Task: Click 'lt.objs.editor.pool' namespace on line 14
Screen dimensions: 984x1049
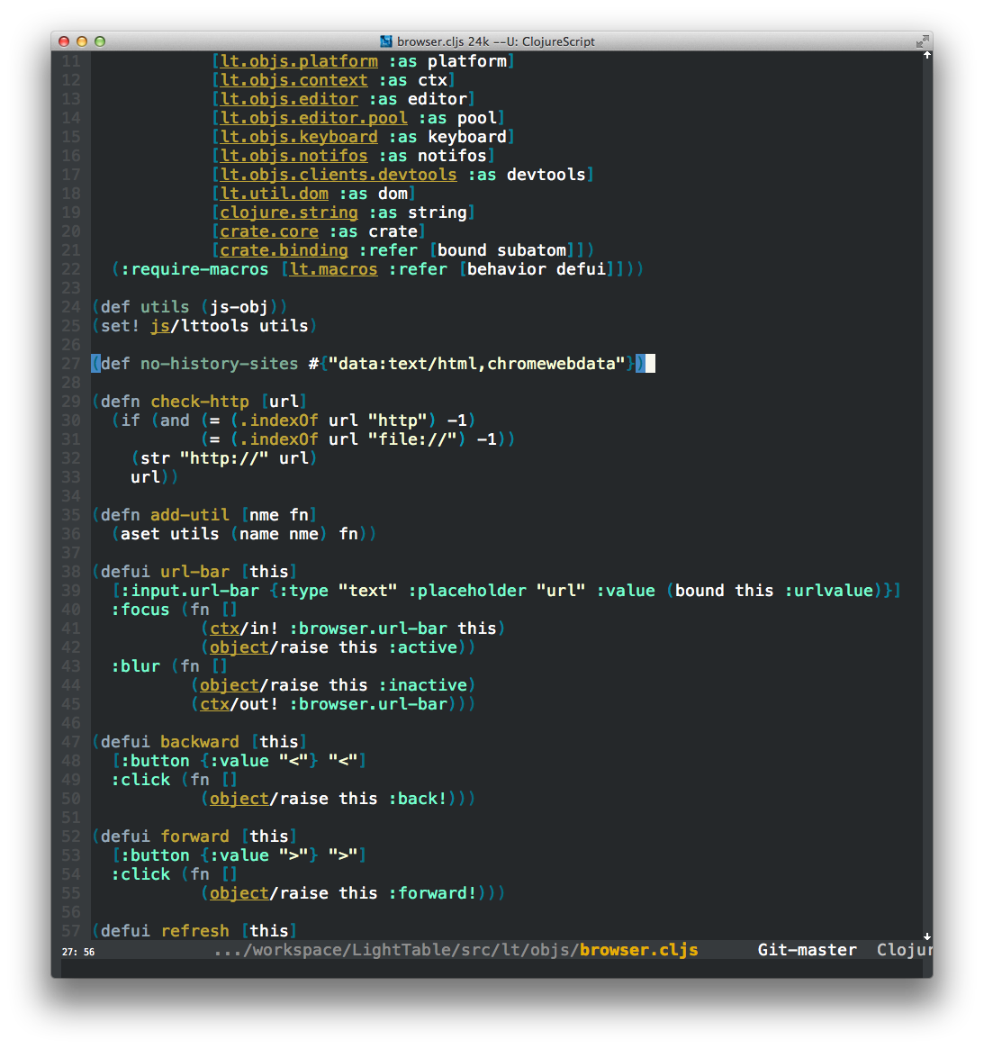Action: 313,119
